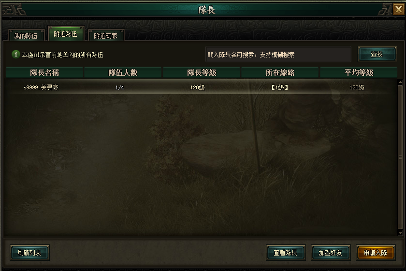Click the 查找 search button
The image size is (406, 271).
(x=377, y=54)
